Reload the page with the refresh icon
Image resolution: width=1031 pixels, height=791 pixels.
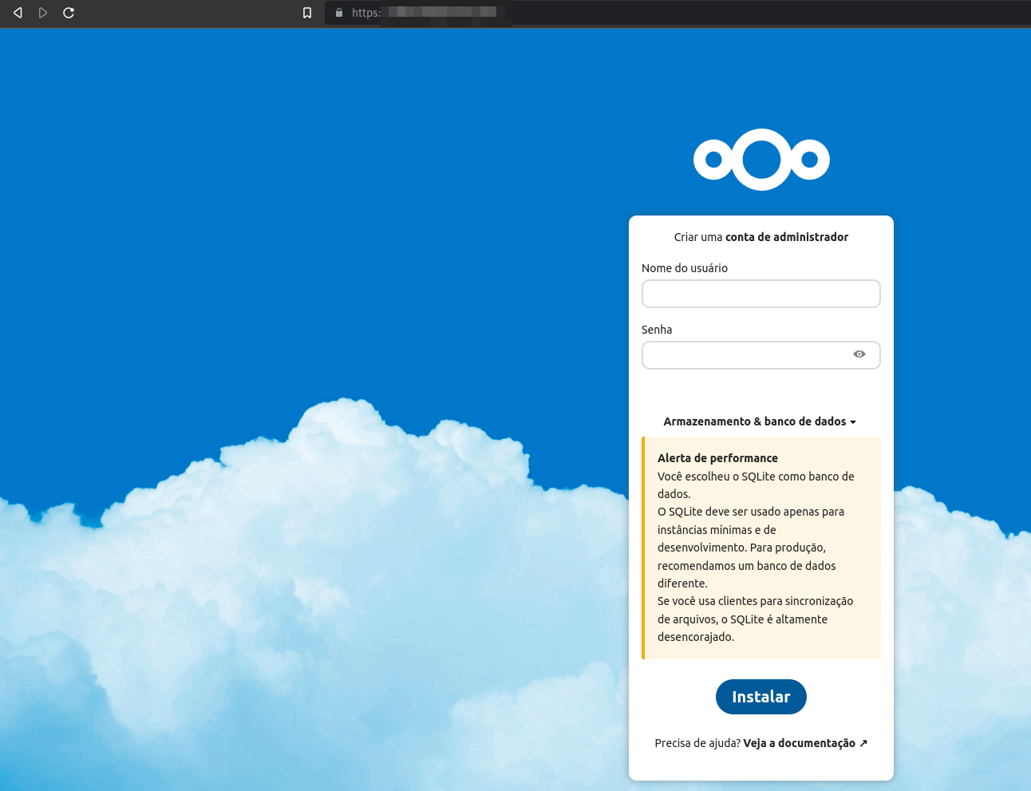pos(69,13)
